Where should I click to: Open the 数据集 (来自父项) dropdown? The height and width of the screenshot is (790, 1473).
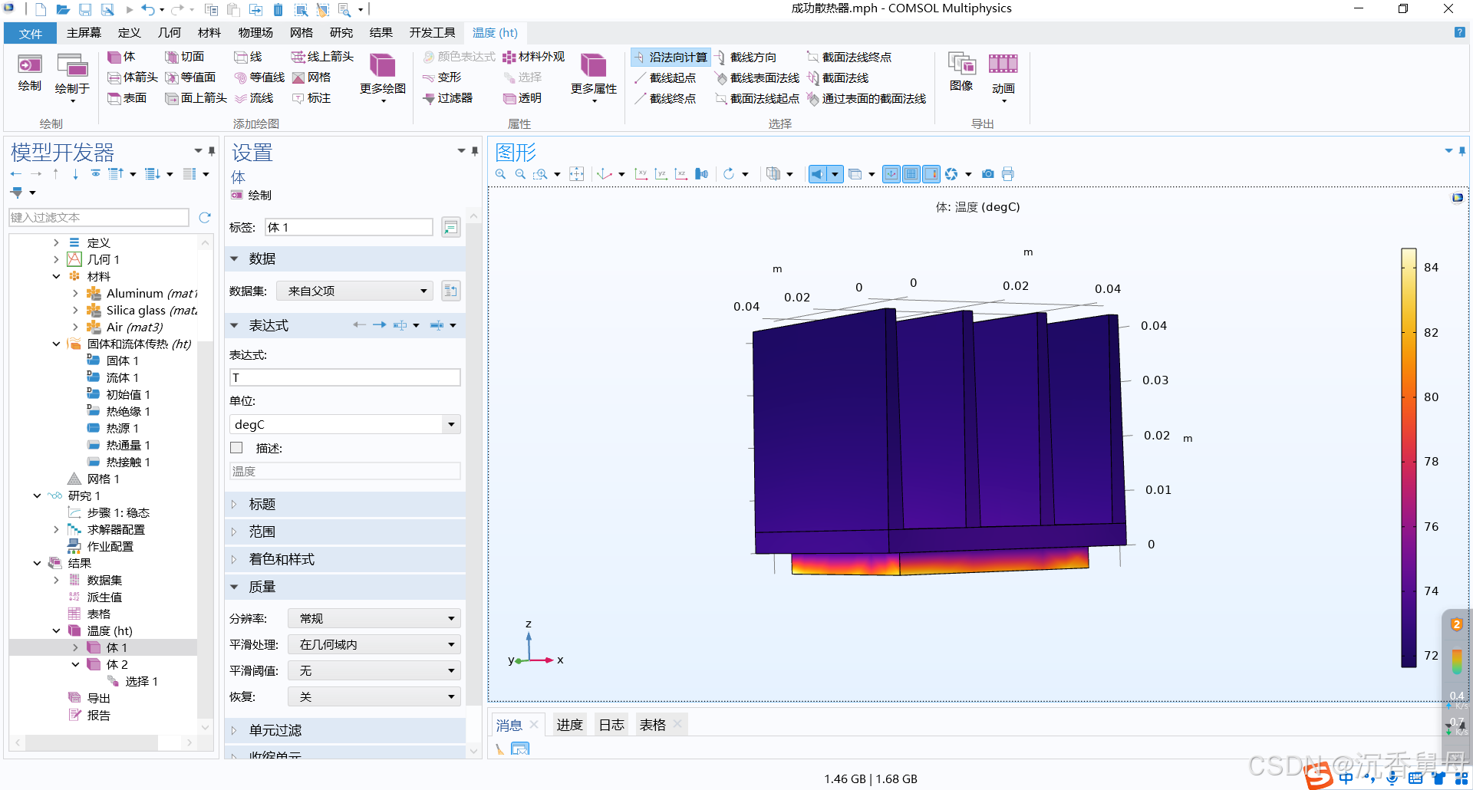pos(354,291)
